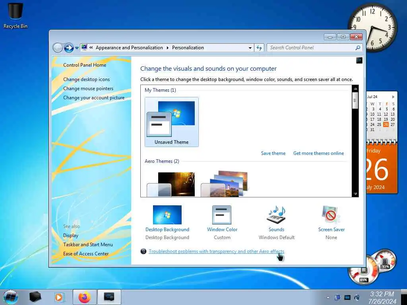This screenshot has width=407, height=305.
Task: Click the Personalization breadcrumb
Action: pyautogui.click(x=188, y=48)
